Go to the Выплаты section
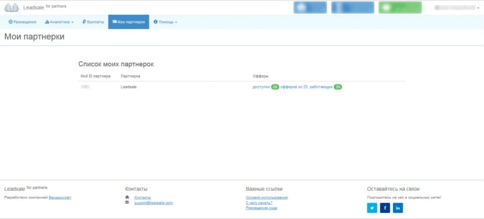 pyautogui.click(x=93, y=22)
